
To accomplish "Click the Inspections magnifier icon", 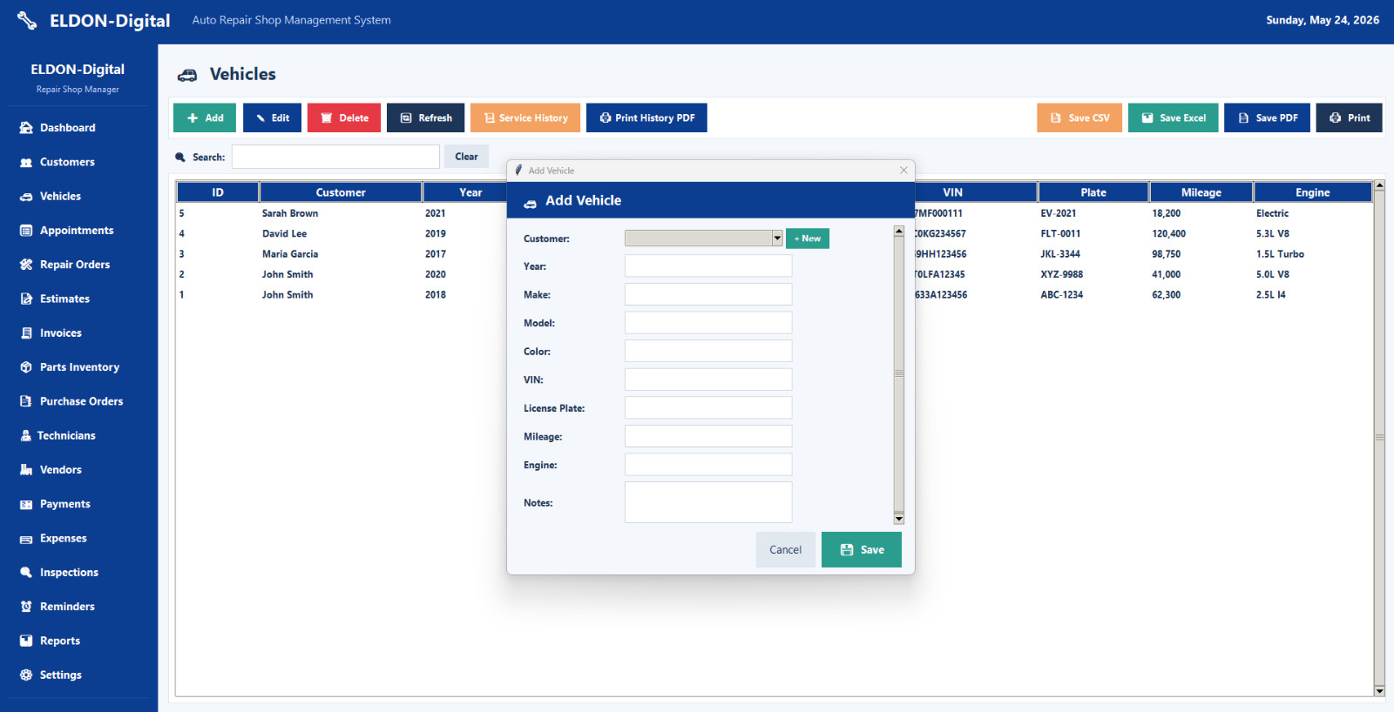I will point(26,573).
